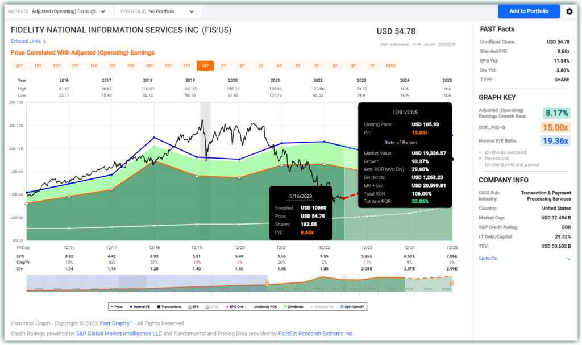Click the 2022 low value 56.53
The width and height of the screenshot is (582, 345).
click(x=318, y=95)
